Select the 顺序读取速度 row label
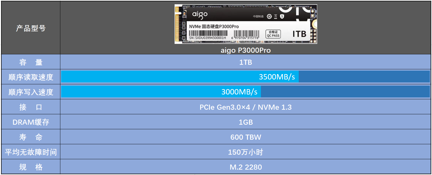The image size is (432, 175). click(x=31, y=77)
